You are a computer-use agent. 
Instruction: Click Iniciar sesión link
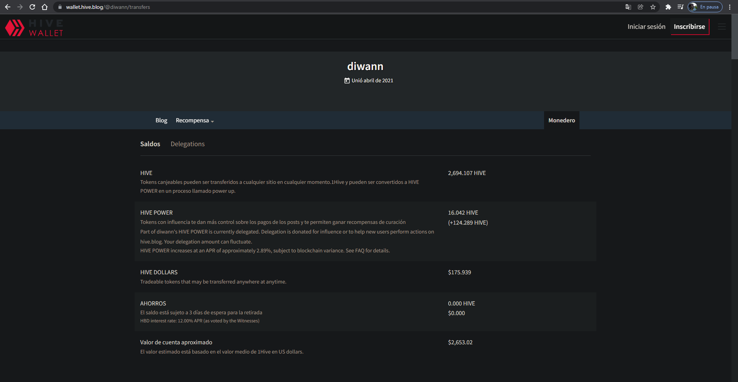646,27
